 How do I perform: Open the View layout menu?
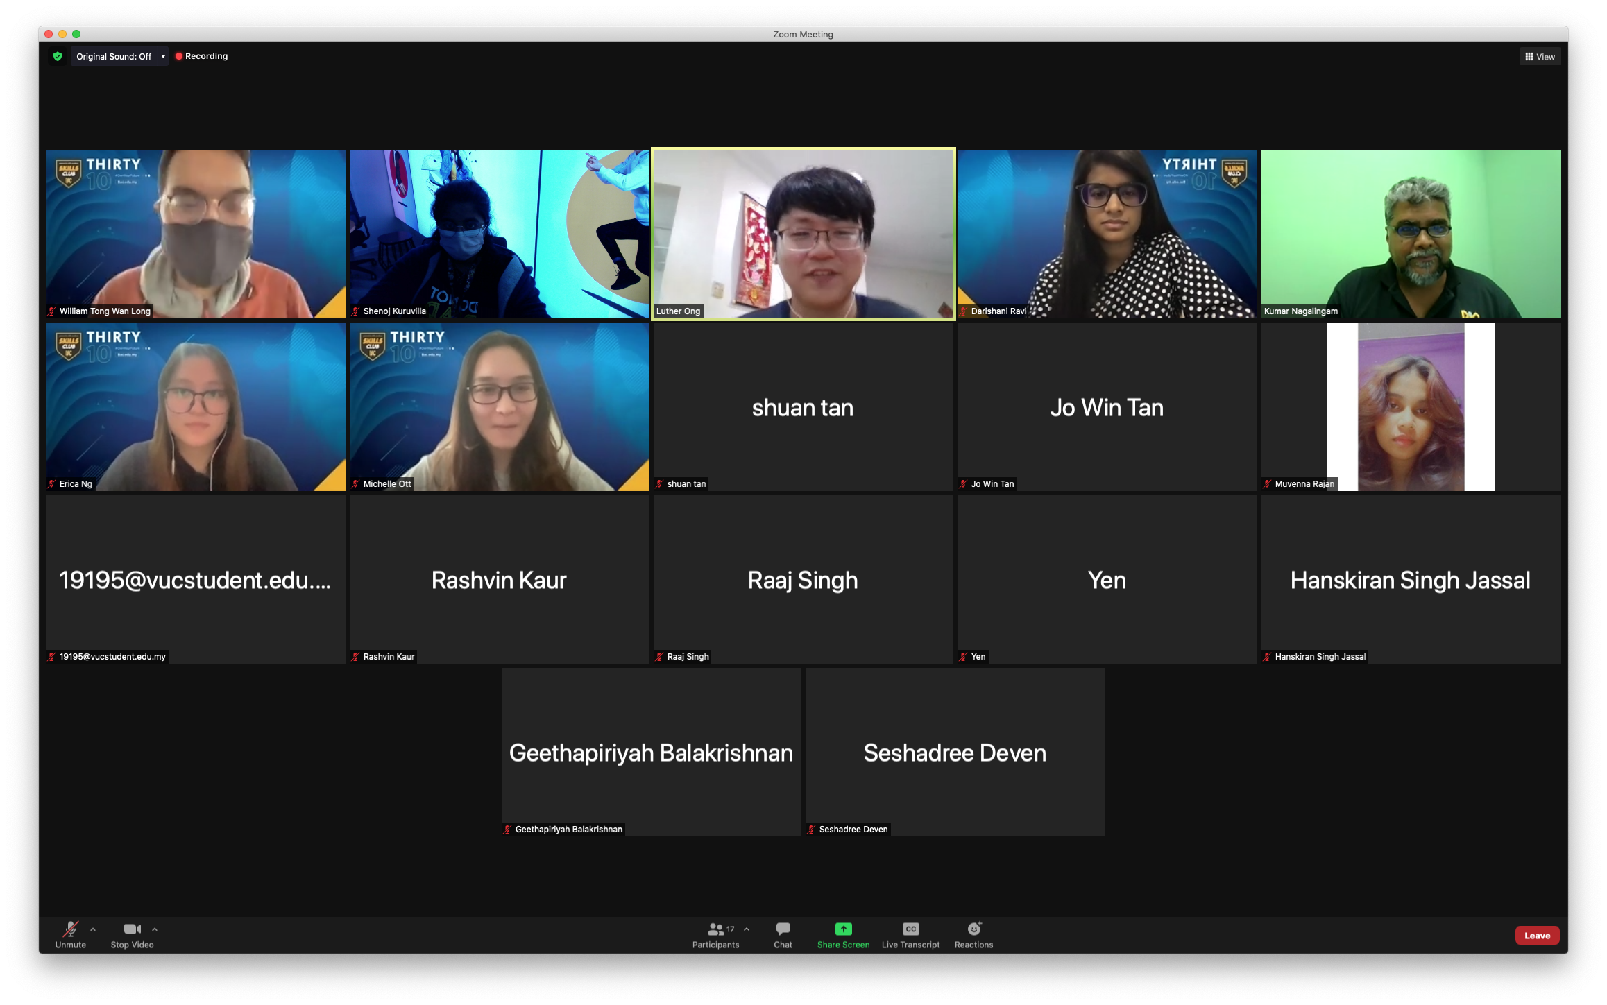[1540, 57]
